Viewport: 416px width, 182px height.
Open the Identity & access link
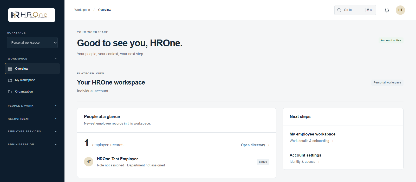click(304, 162)
